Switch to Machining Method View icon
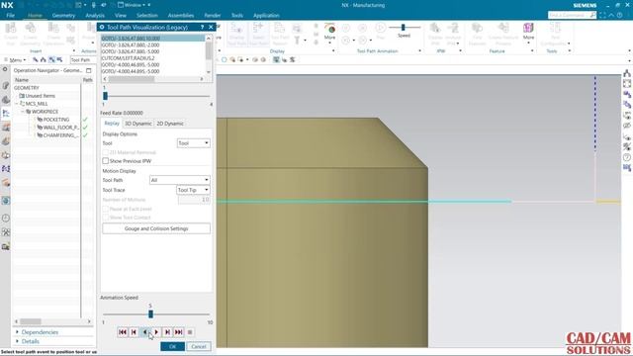The image size is (633, 356). coord(59,59)
